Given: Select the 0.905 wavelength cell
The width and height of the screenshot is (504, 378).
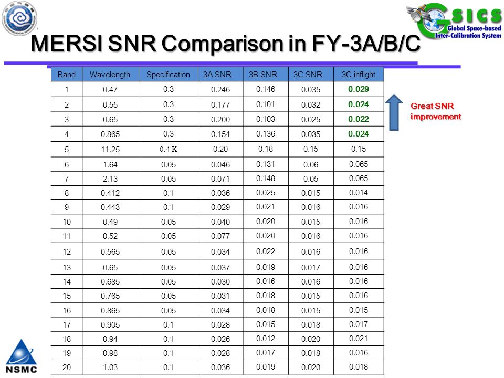Looking at the screenshot, I should [110, 325].
